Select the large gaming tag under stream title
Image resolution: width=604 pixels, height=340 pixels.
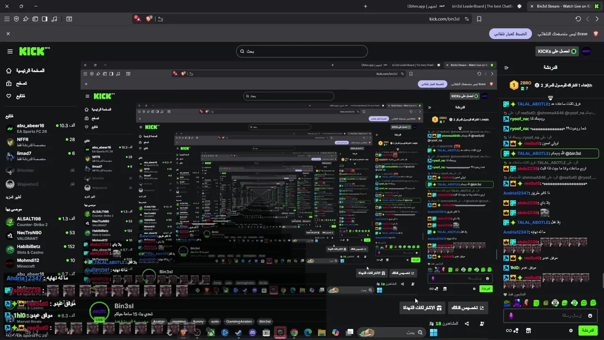pos(179,322)
